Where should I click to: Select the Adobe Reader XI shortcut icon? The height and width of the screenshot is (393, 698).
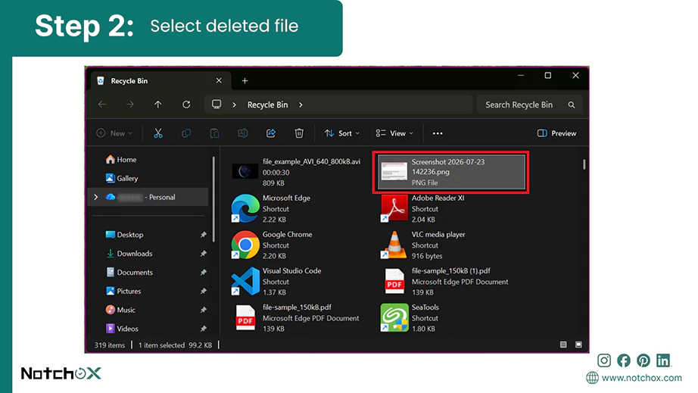click(394, 208)
